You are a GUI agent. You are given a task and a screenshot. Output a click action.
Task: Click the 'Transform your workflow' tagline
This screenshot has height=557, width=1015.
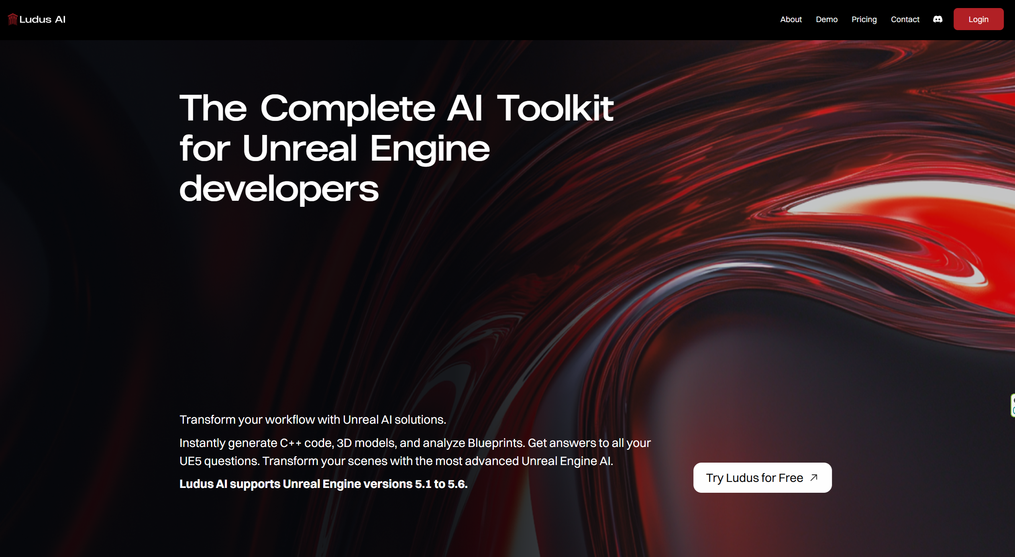312,420
